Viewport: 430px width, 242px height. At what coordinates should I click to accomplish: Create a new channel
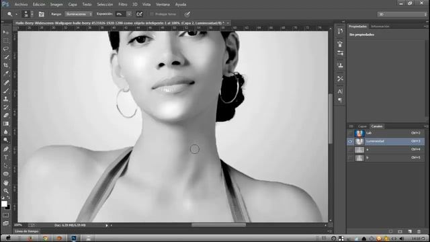pos(410,231)
